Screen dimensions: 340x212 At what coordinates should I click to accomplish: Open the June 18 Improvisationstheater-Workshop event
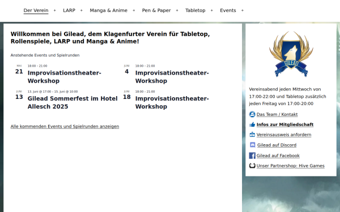point(172,102)
